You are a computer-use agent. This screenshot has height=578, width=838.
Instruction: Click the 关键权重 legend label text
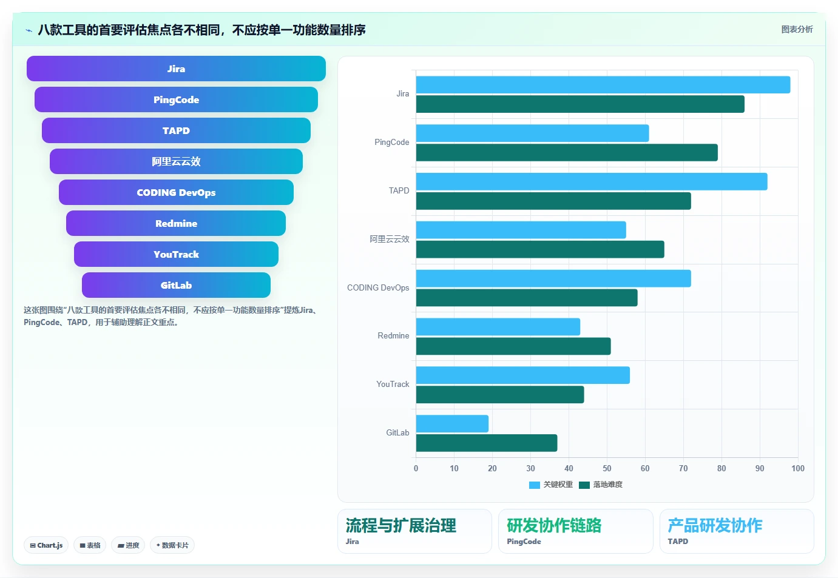(558, 485)
